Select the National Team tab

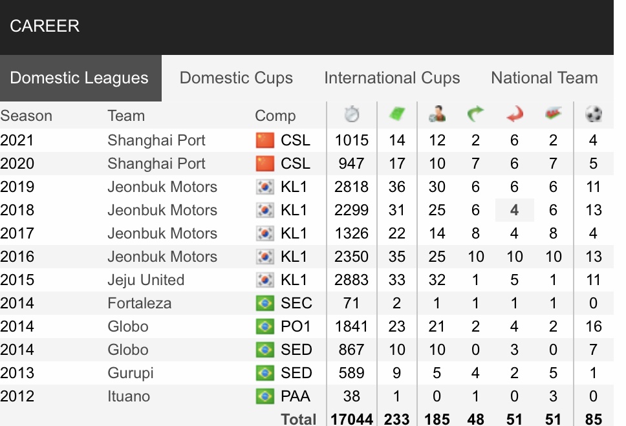point(545,78)
